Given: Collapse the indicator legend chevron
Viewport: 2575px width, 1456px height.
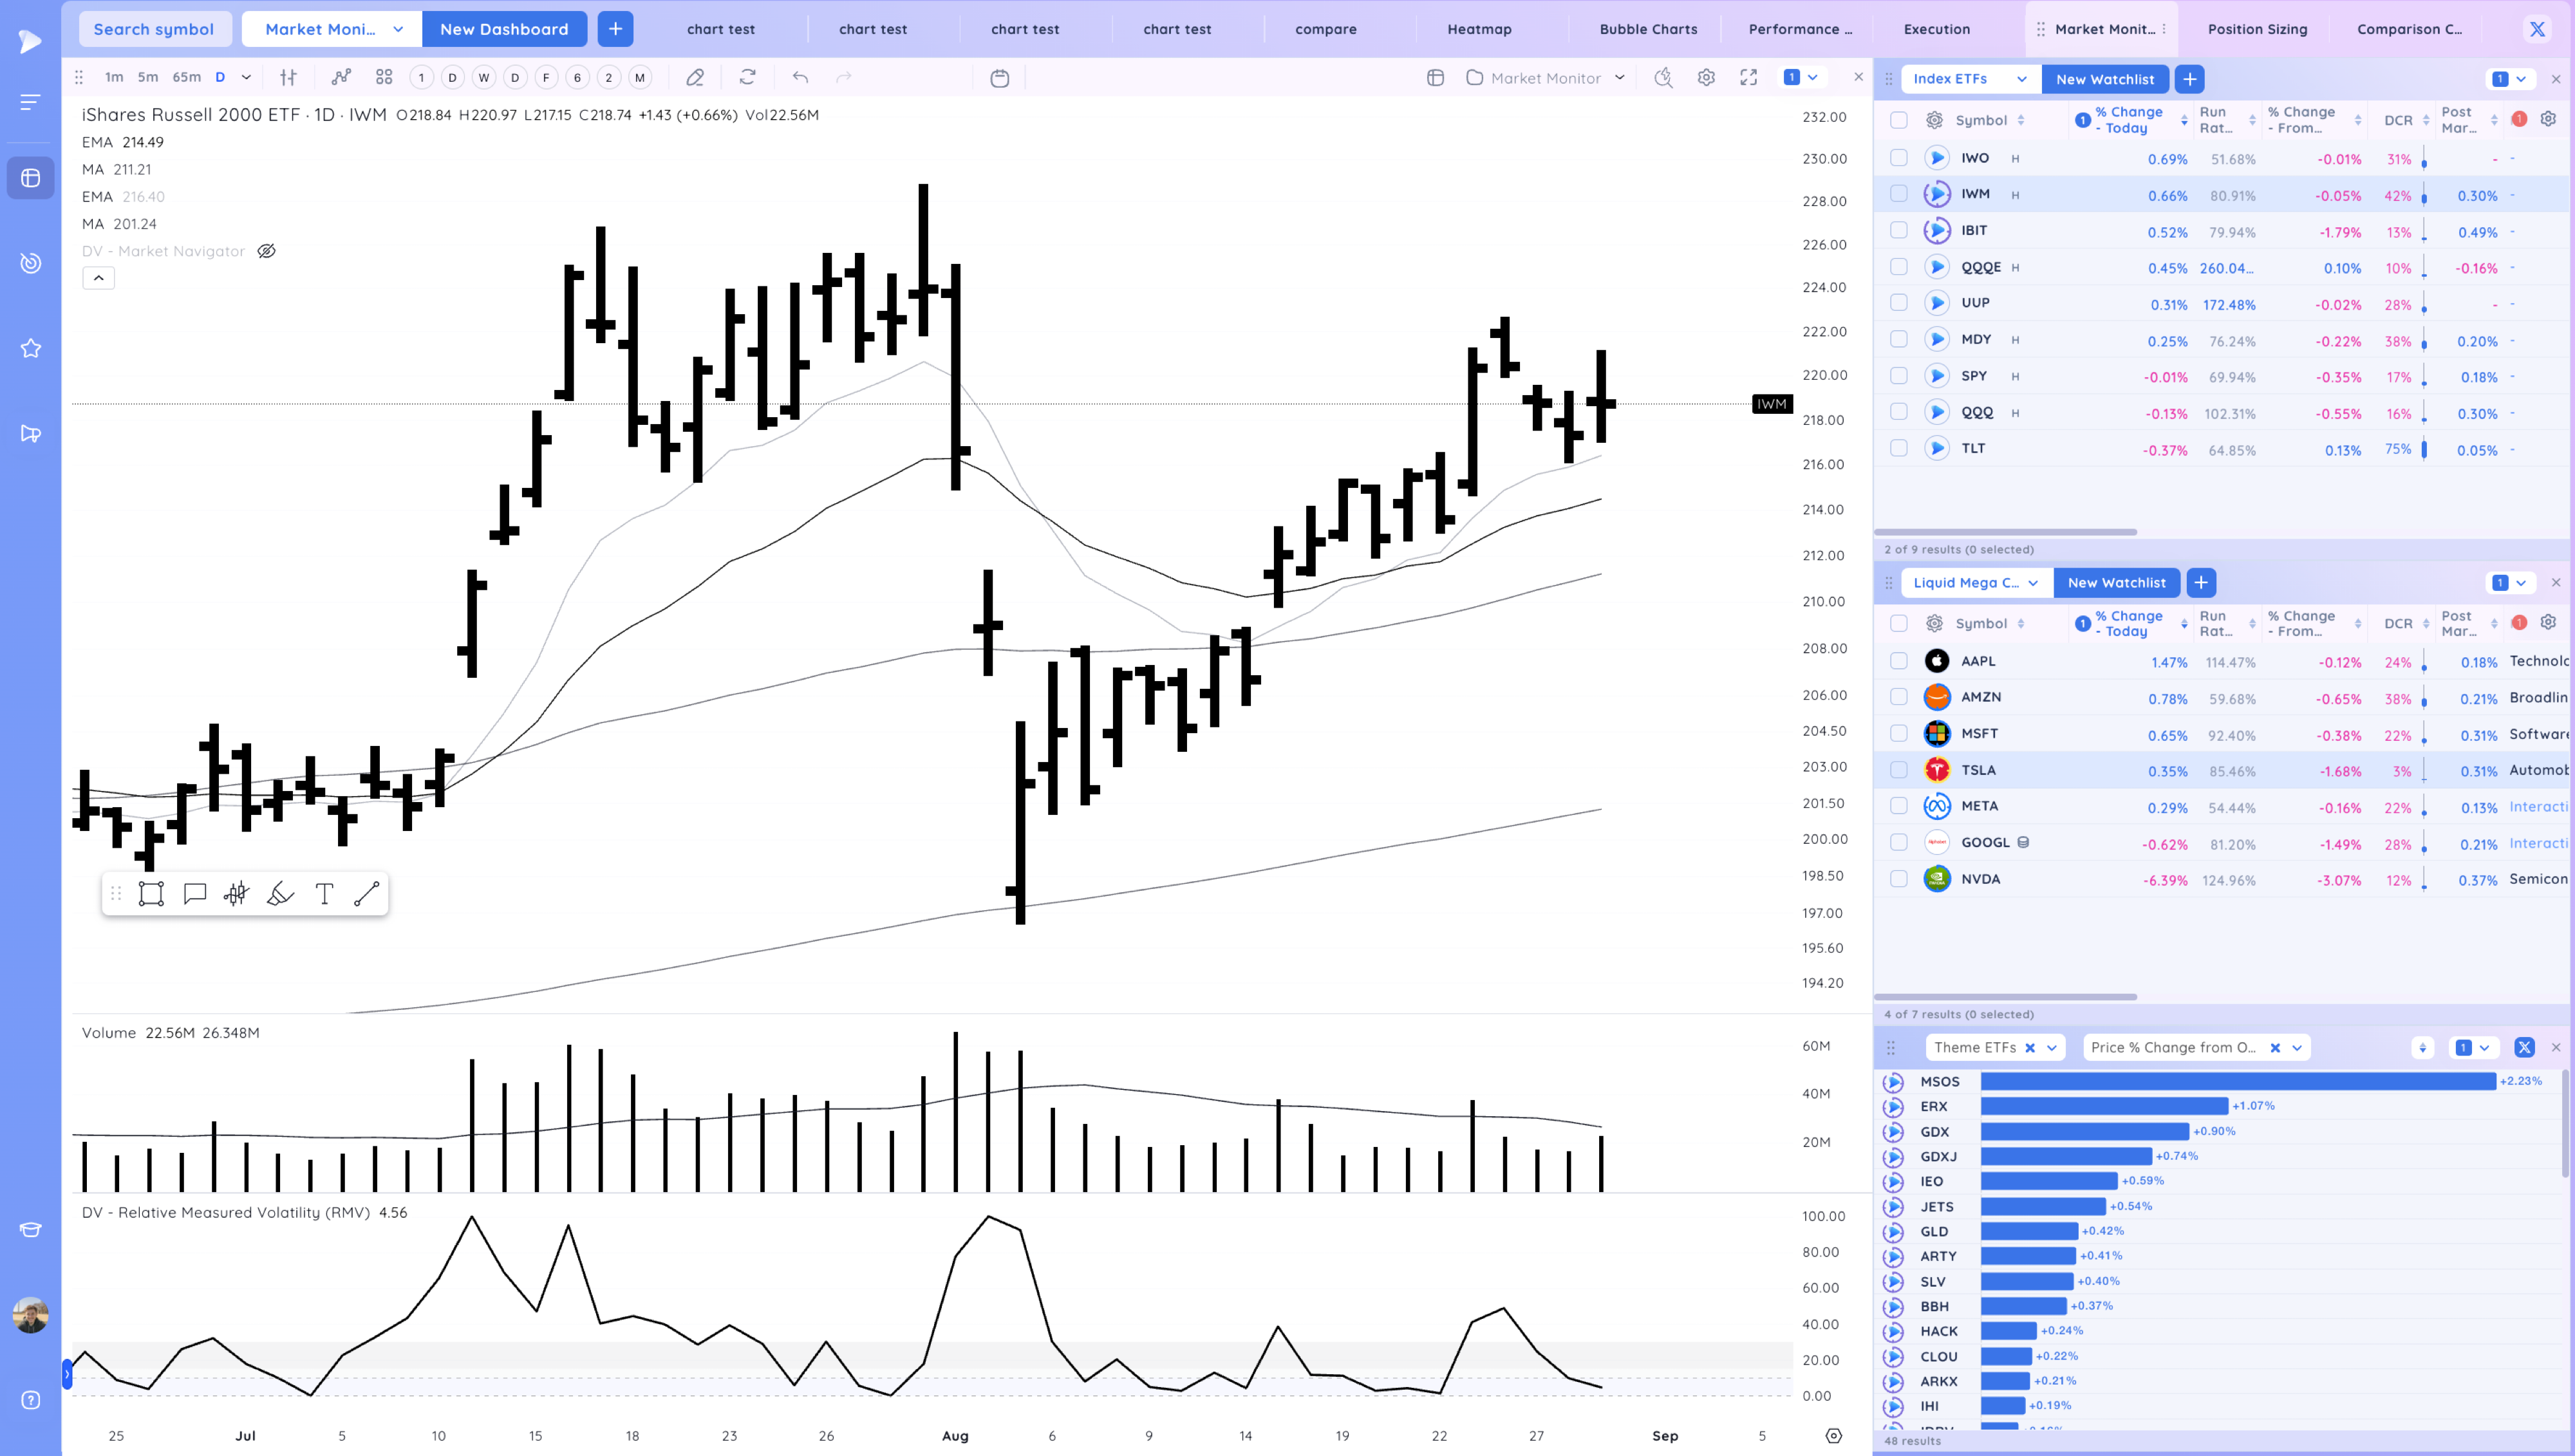Looking at the screenshot, I should point(98,278).
